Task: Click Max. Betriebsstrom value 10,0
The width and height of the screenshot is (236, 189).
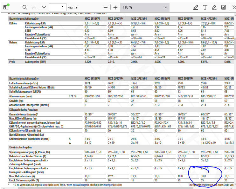Action: click(x=87, y=176)
